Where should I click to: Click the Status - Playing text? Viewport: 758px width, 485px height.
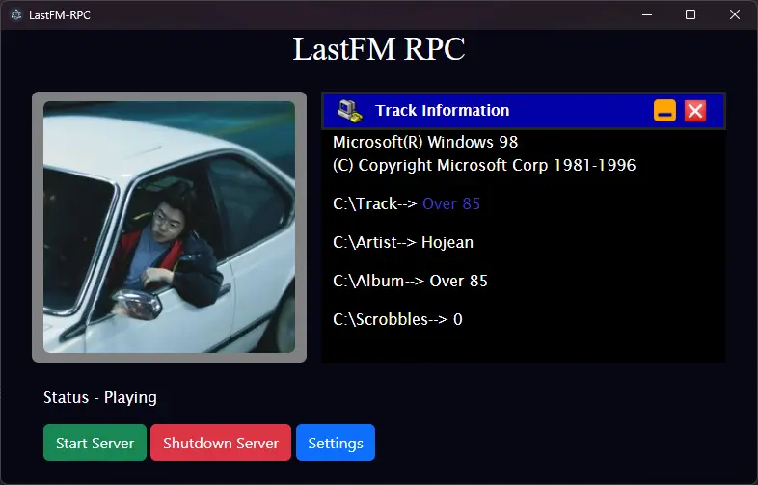click(100, 397)
